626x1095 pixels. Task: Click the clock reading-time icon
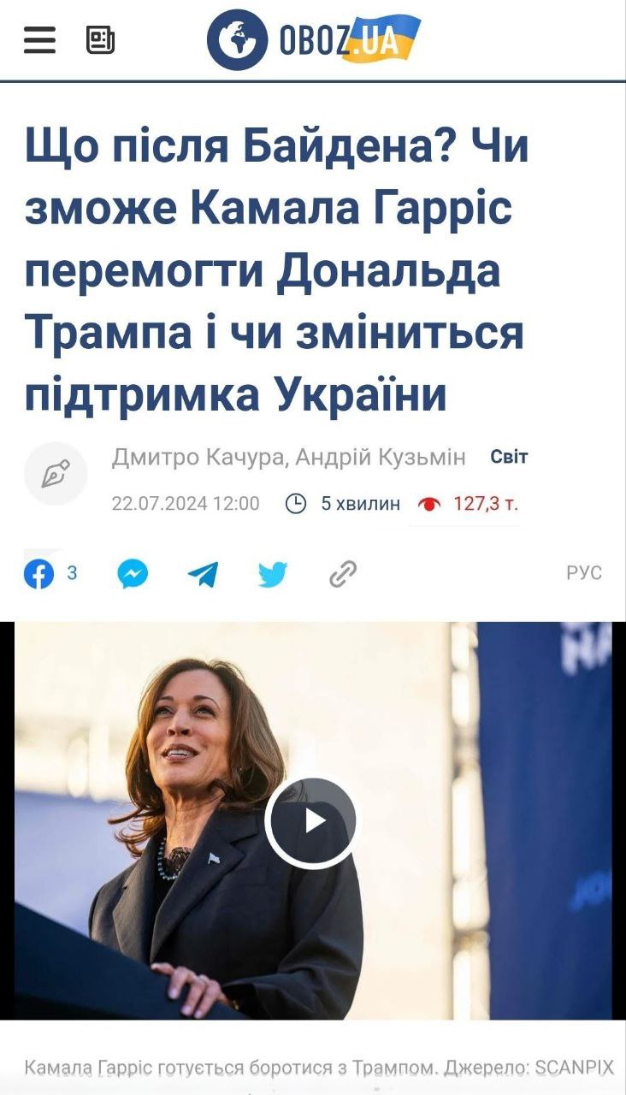click(x=296, y=504)
